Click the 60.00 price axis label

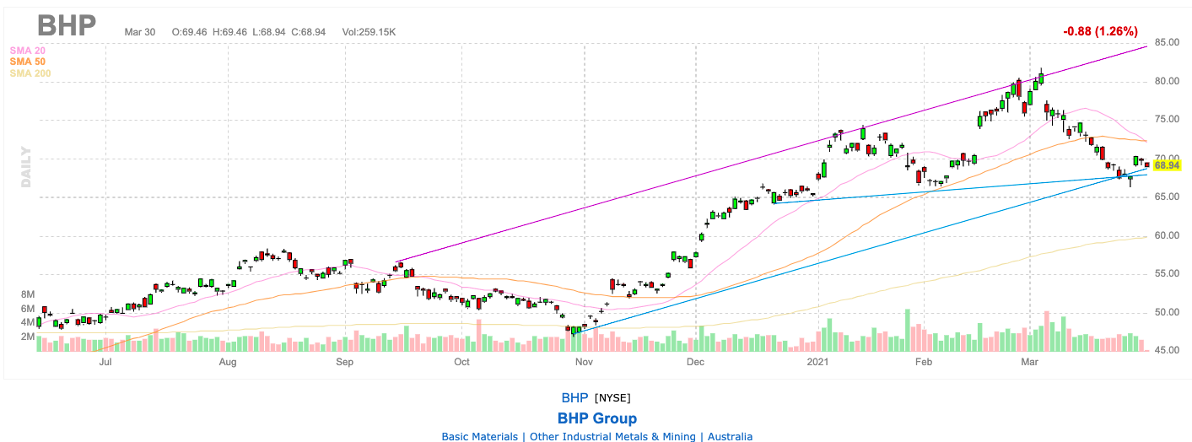pyautogui.click(x=1168, y=235)
